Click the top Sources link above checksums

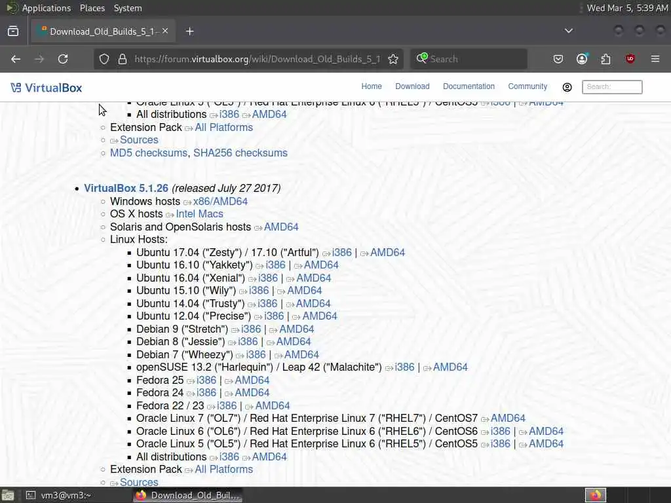(139, 140)
